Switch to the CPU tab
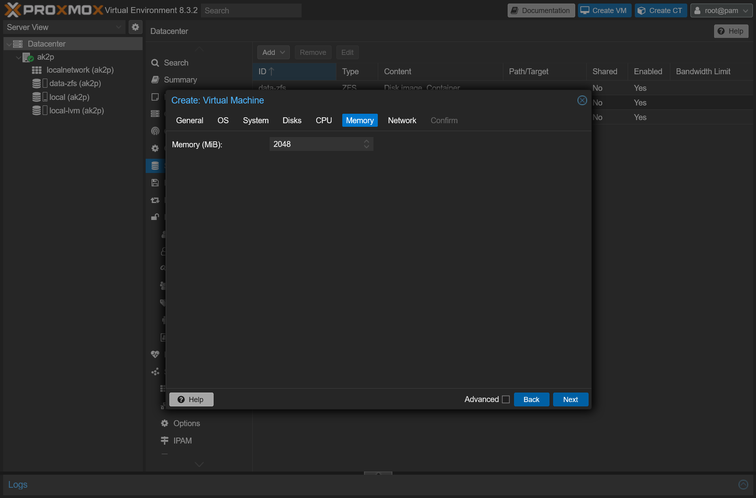The height and width of the screenshot is (498, 756). (324, 120)
